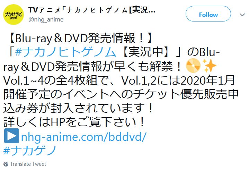Click the blue play-button emoji before the URL
Image resolution: width=249 pixels, height=171 pixels.
click(11, 136)
